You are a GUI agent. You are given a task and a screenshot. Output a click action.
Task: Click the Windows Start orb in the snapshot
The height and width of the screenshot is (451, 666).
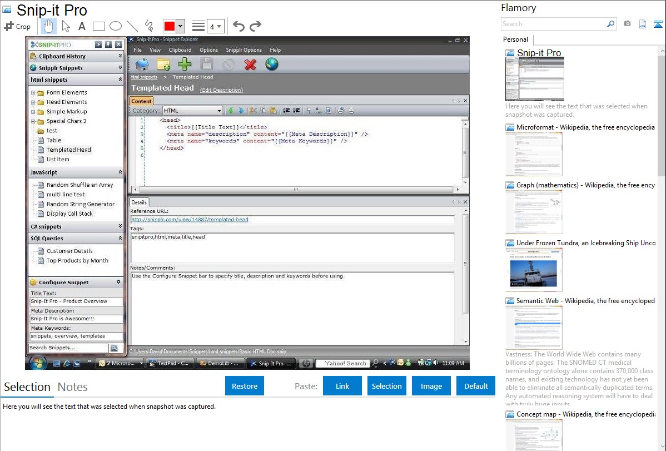(x=37, y=364)
